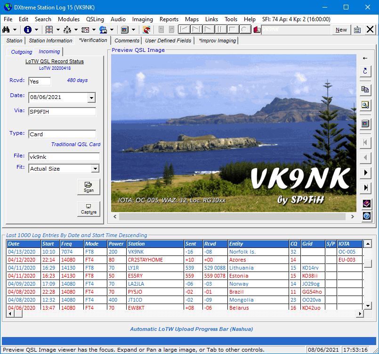Copy the QSL image using the copy icon

click(x=365, y=90)
